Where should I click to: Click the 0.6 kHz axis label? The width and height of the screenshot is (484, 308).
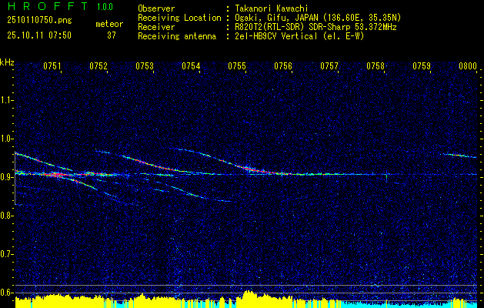tap(7, 293)
